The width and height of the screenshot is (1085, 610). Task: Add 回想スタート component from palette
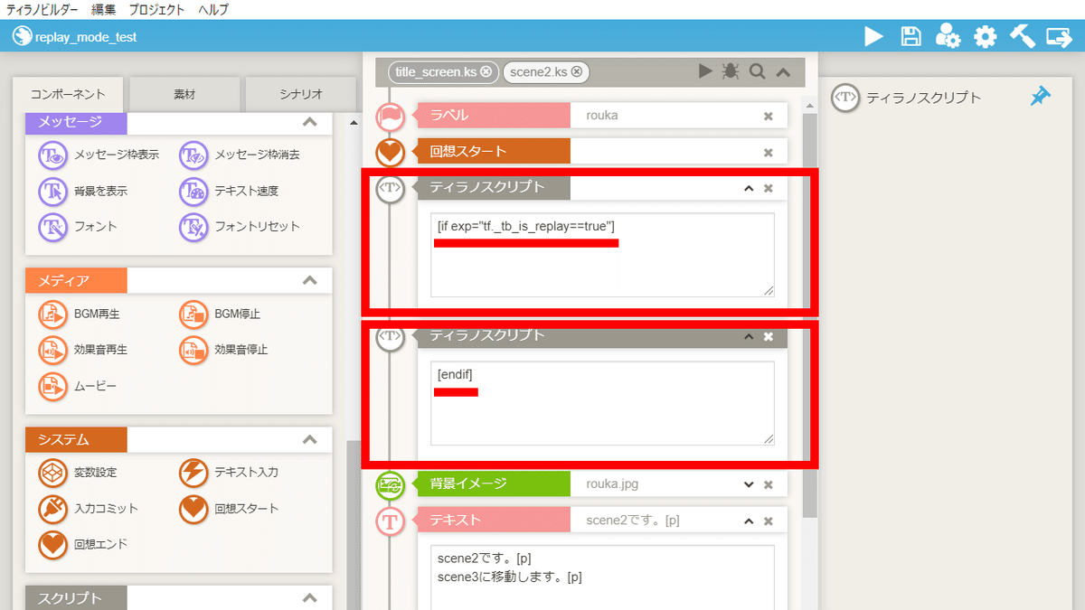pyautogui.click(x=229, y=508)
